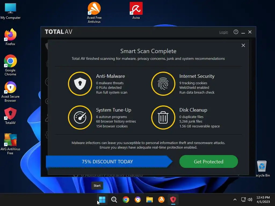Screen dimensions: 275x206
Task: Click the TOTAL AV logo in title bar
Action: coord(58,32)
